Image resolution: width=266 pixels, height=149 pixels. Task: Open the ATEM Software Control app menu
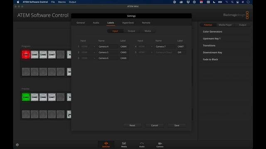click(x=35, y=2)
